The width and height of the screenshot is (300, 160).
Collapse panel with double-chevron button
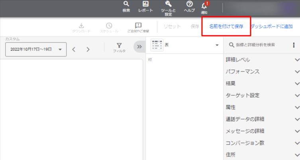pos(139,46)
